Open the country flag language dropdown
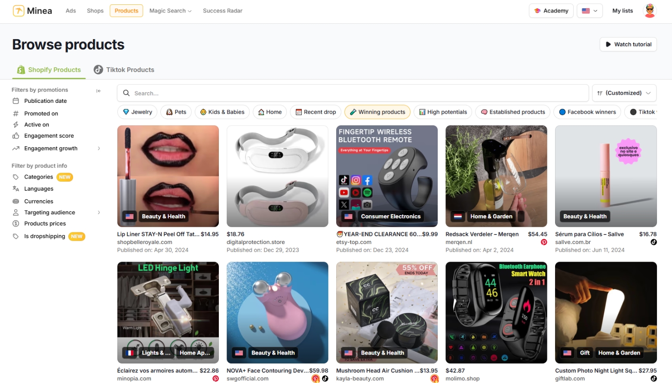 click(x=589, y=11)
